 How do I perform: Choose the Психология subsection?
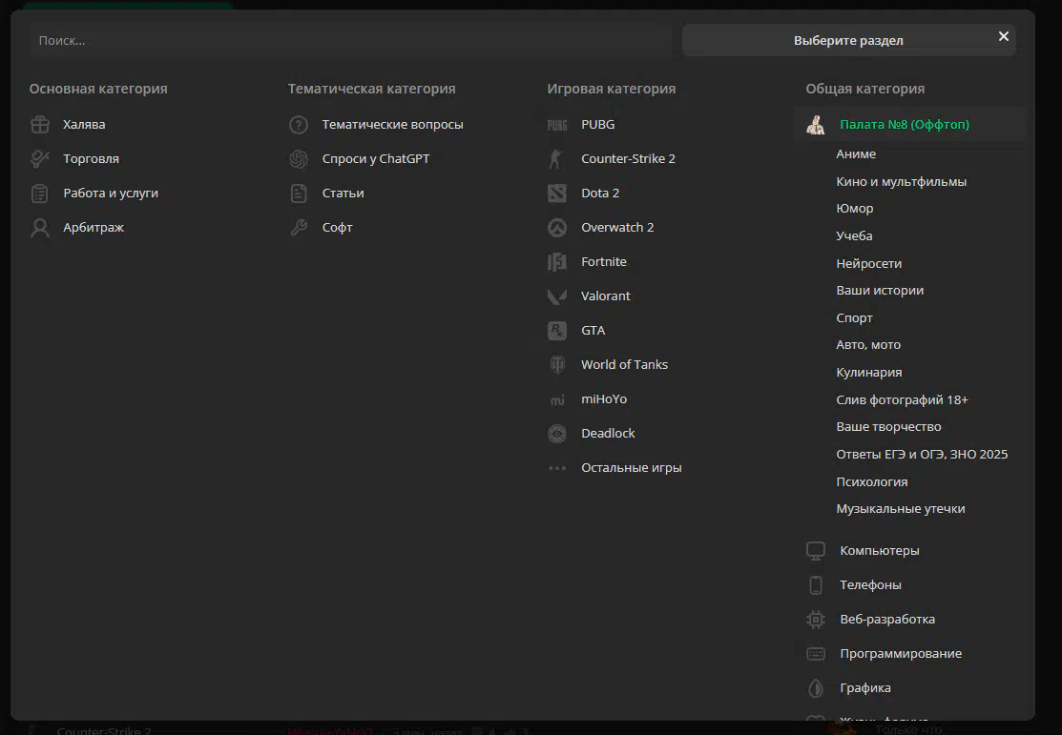(872, 481)
